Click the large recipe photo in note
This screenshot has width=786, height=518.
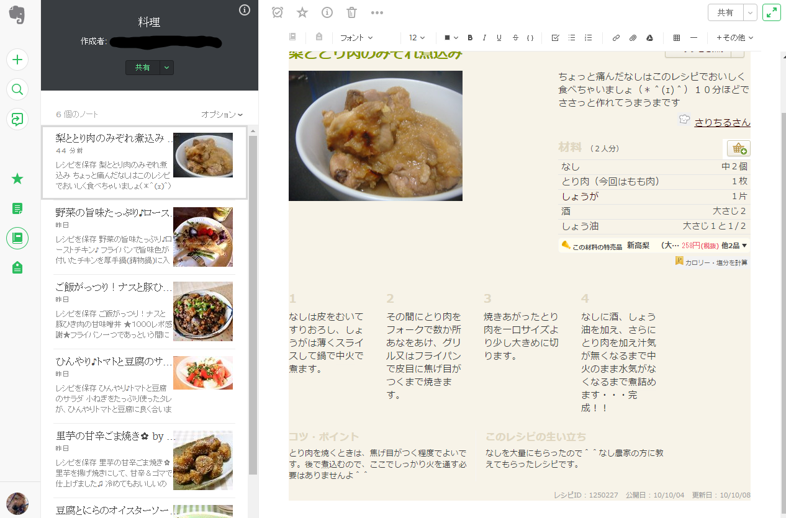(376, 136)
